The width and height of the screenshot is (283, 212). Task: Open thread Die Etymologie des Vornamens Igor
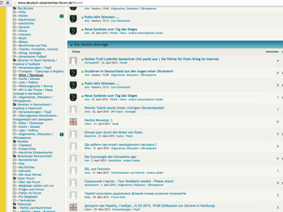[110, 156]
